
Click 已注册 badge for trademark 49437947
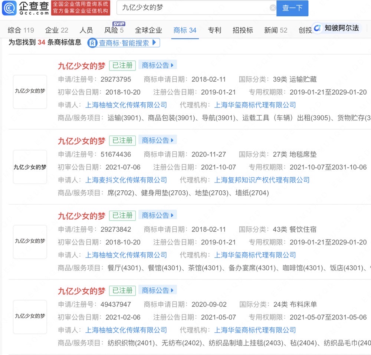122,290
